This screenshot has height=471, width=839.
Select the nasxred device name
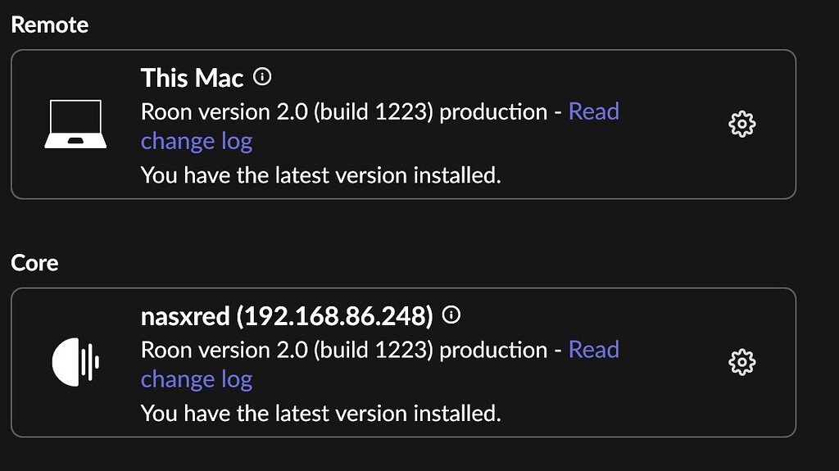[x=185, y=316]
